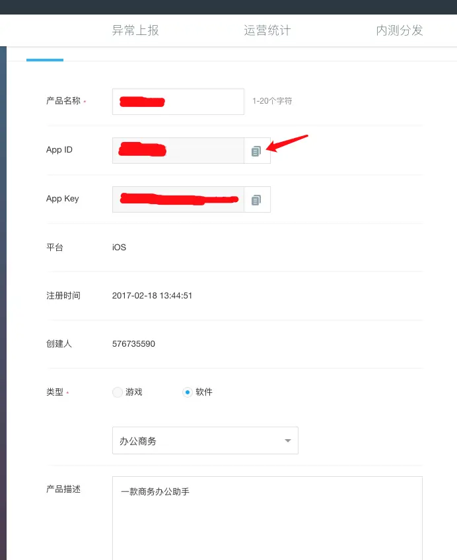This screenshot has height=560, width=457.
Task: Click the App Key label
Action: 63,199
